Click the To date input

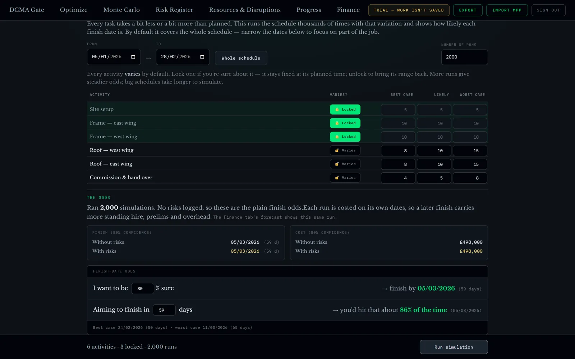coord(183,57)
